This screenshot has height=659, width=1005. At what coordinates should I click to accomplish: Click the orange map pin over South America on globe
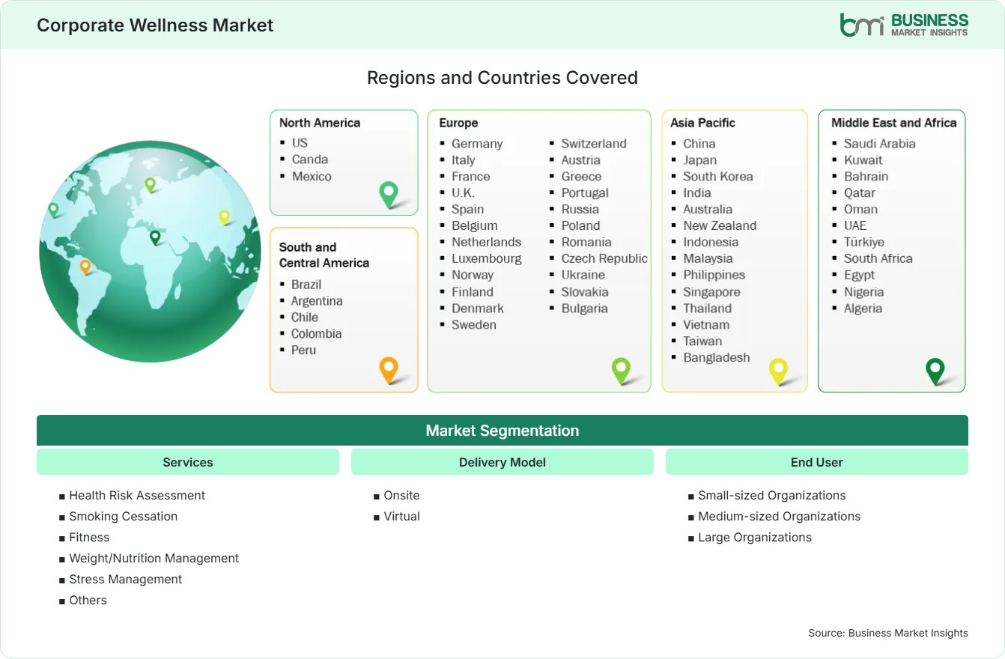[85, 267]
